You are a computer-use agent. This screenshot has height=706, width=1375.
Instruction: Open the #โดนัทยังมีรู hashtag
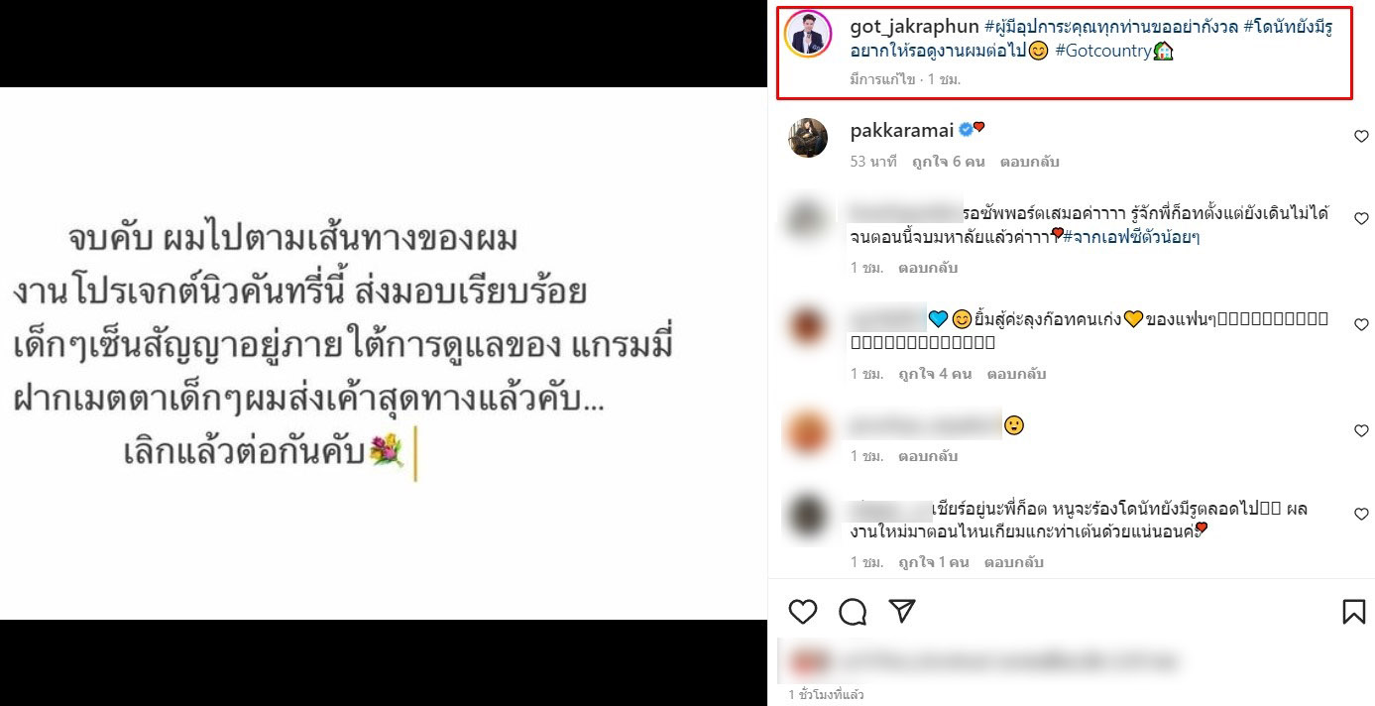click(x=1288, y=27)
